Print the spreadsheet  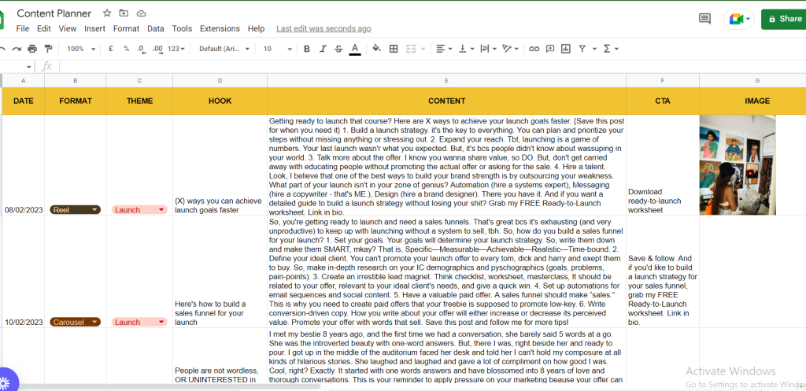pos(32,49)
